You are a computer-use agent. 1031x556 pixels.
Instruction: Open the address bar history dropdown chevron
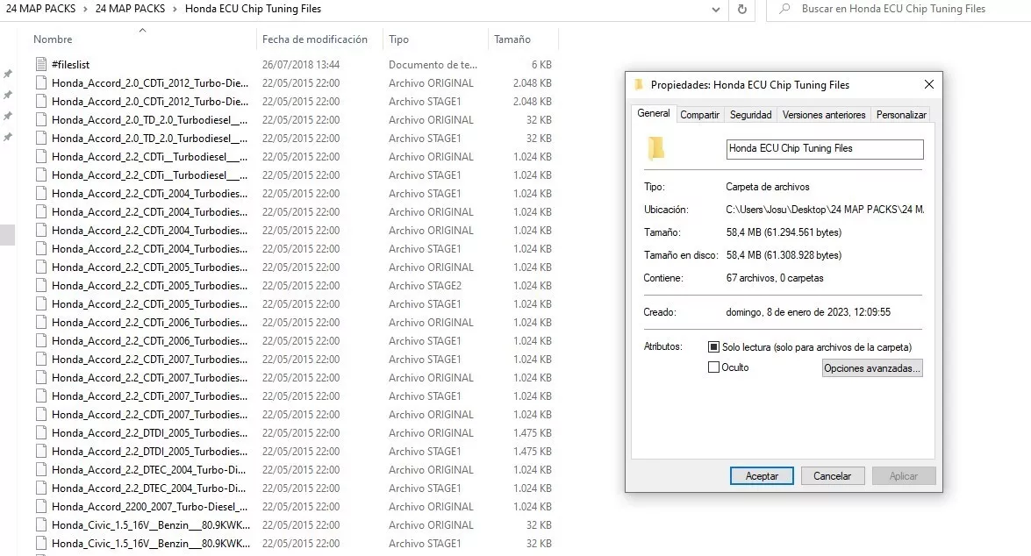(715, 10)
